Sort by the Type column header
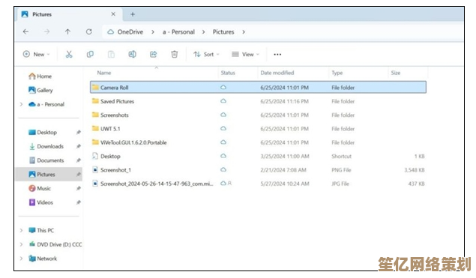Image resolution: width=476 pixels, height=278 pixels. [x=337, y=73]
